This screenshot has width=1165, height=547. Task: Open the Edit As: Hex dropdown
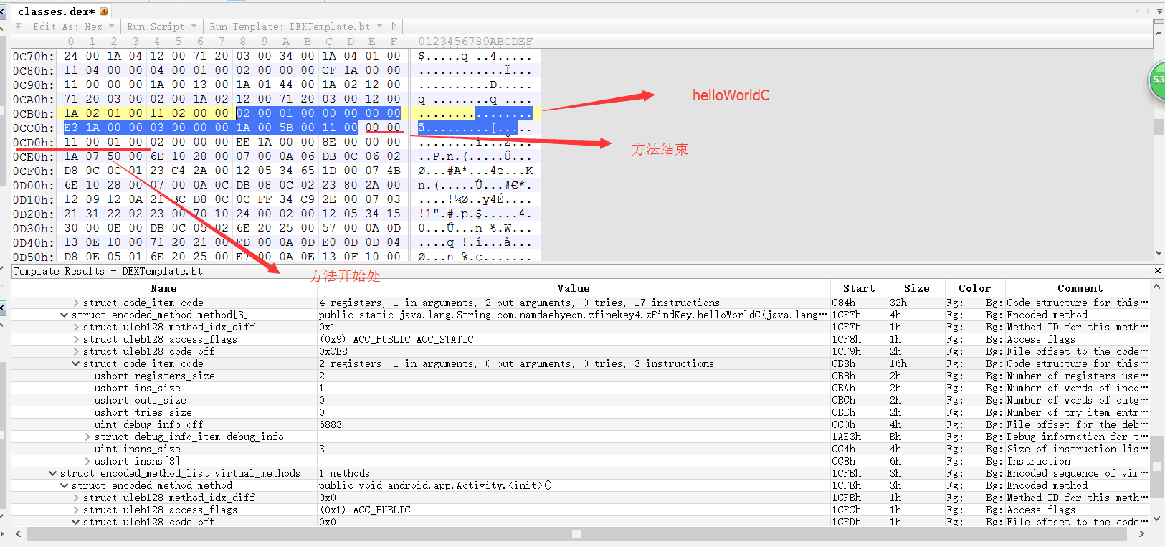pyautogui.click(x=73, y=27)
